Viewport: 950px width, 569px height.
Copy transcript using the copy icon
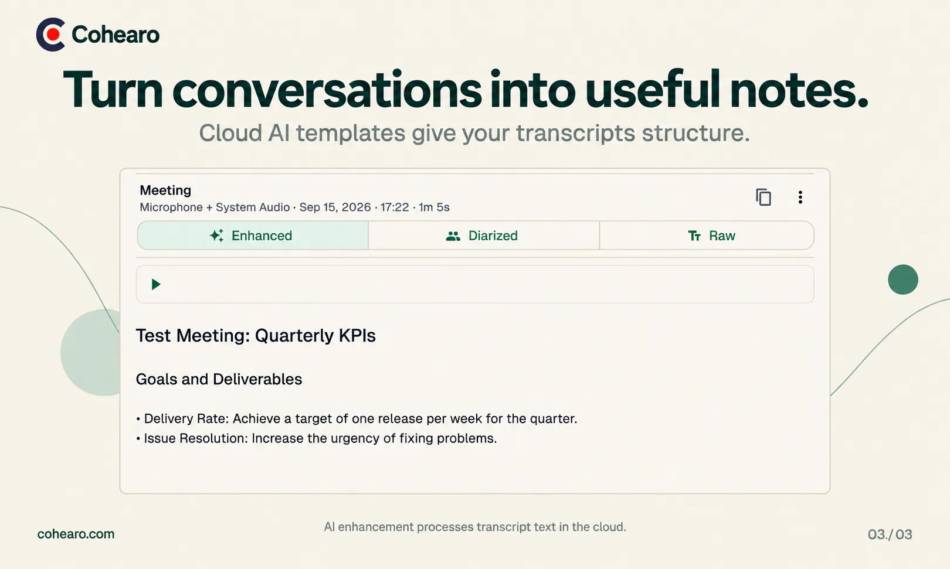pyautogui.click(x=763, y=197)
